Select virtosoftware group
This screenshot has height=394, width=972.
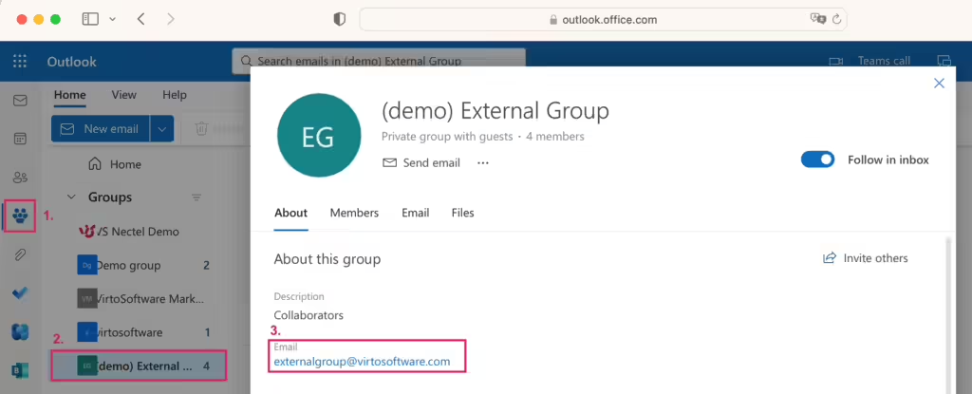tap(143, 332)
